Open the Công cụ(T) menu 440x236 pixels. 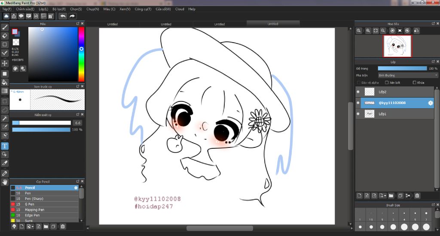pyautogui.click(x=143, y=9)
